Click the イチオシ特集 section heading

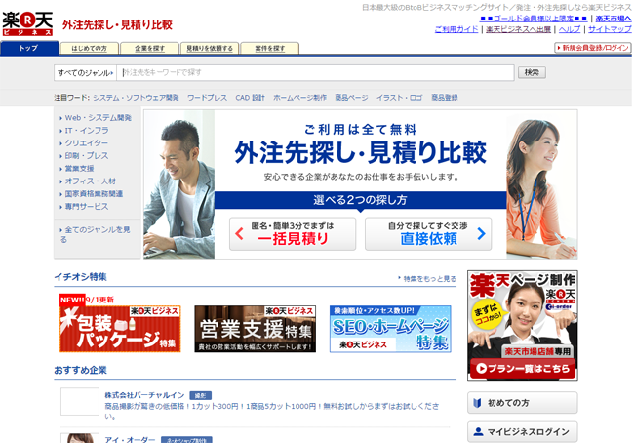coord(80,277)
